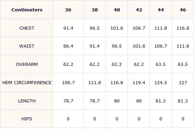Select the size 38 column header
Screen dimensions: 195x129
coord(95,10)
